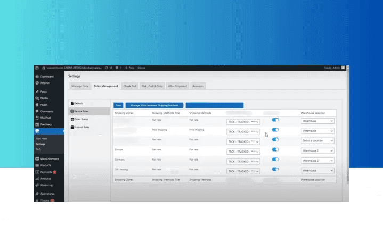Toggle the switch in the Germany row

[x=275, y=160]
